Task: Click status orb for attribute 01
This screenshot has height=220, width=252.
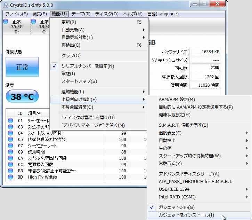Action: click(x=10, y=120)
